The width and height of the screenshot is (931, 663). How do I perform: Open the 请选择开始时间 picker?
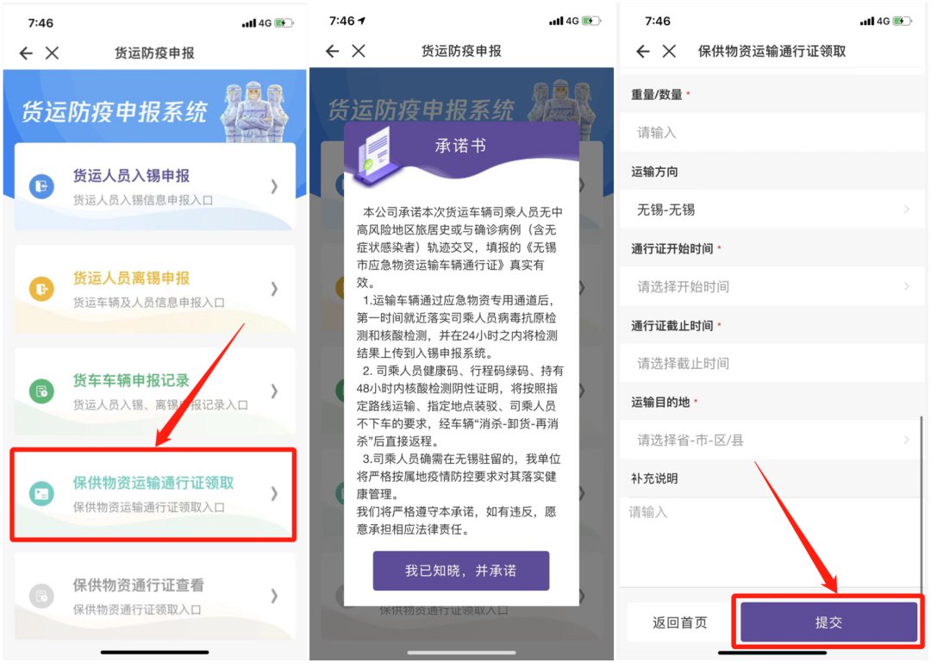tap(772, 286)
